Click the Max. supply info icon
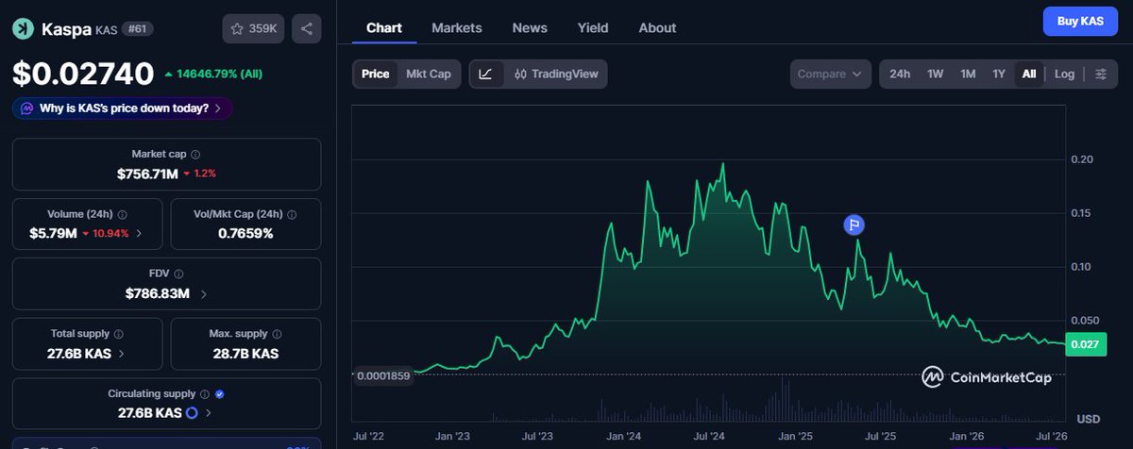The height and width of the screenshot is (449, 1133). [x=276, y=334]
